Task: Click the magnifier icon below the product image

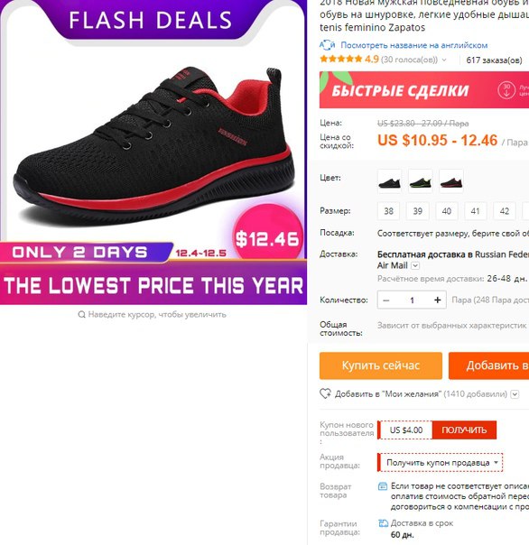Action: click(82, 315)
